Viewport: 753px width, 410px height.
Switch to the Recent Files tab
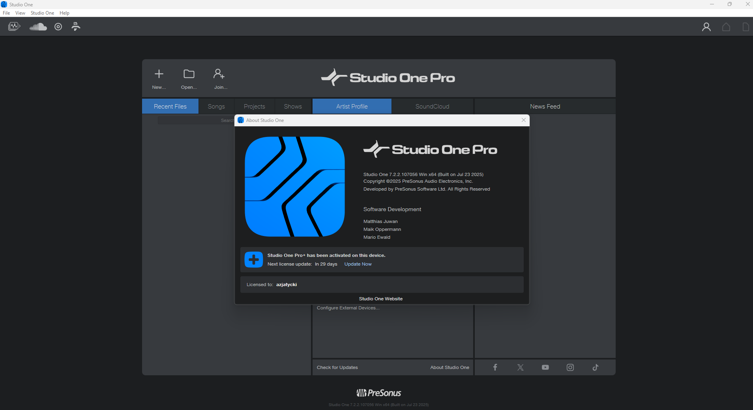pyautogui.click(x=170, y=106)
